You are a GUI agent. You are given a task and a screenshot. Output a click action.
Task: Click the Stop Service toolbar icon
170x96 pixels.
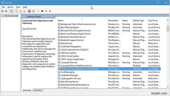tap(42, 11)
